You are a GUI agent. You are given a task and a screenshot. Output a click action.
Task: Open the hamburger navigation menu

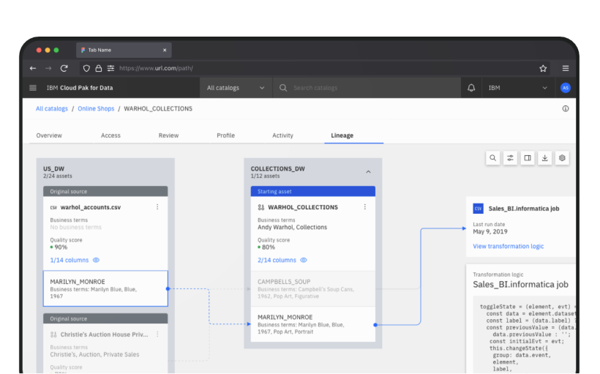[33, 88]
